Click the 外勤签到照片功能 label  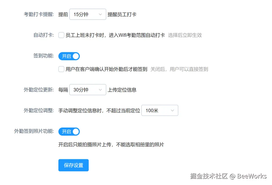(34, 131)
